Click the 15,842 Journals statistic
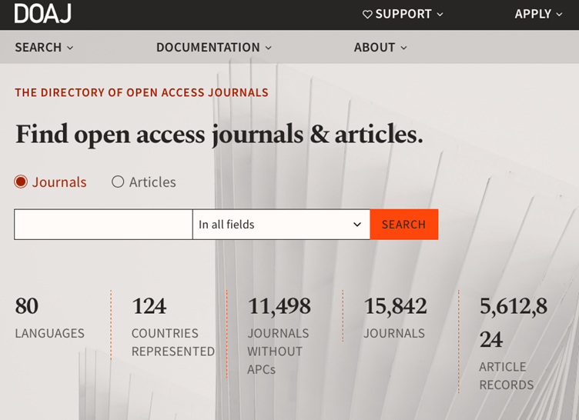Viewport: 579px width, 420px height. coord(395,307)
